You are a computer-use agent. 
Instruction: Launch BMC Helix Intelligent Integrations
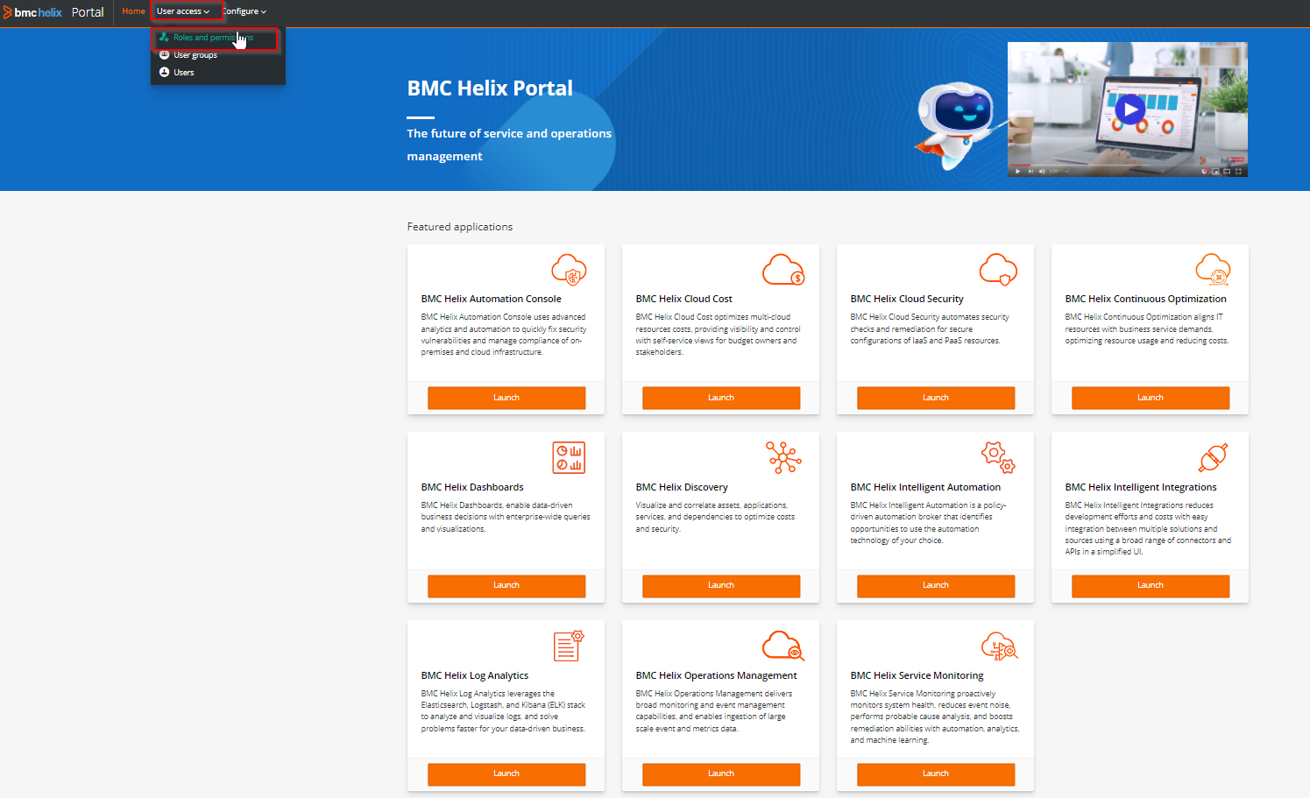click(x=1151, y=586)
